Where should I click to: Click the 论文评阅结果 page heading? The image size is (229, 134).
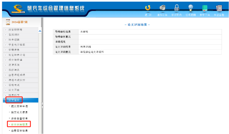click(137, 25)
